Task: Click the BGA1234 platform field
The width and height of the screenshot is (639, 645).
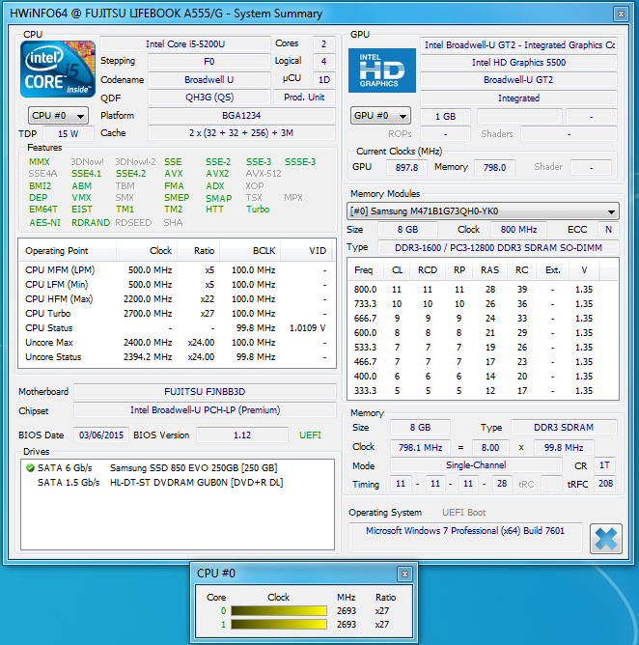Action: pyautogui.click(x=241, y=116)
